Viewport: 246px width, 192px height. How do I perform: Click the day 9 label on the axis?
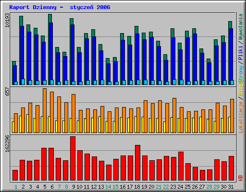[74, 187]
